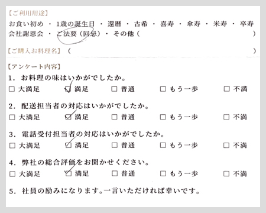This screenshot has width=266, height=213.
Task: Select 普通 for お料理の味 question
Action: pyautogui.click(x=114, y=89)
